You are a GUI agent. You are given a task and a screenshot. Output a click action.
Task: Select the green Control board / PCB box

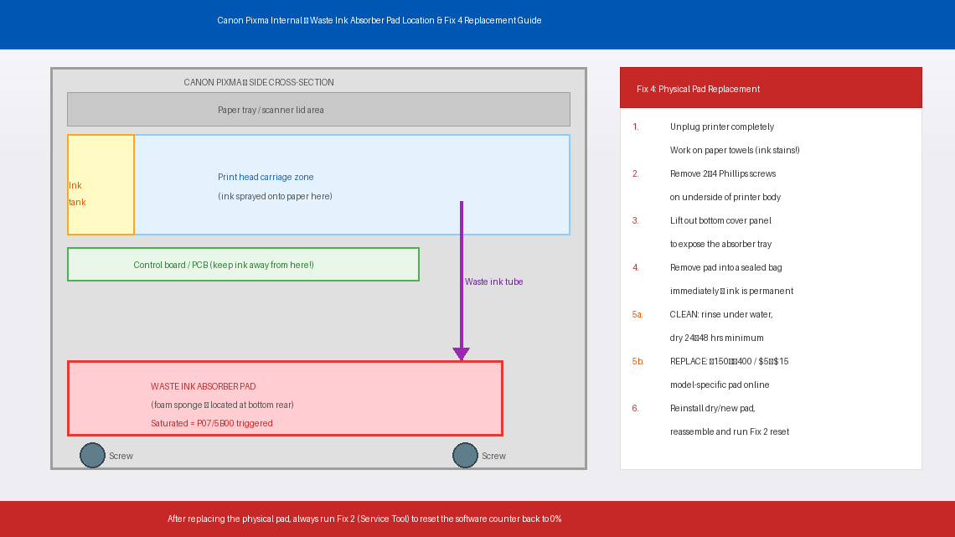243,265
